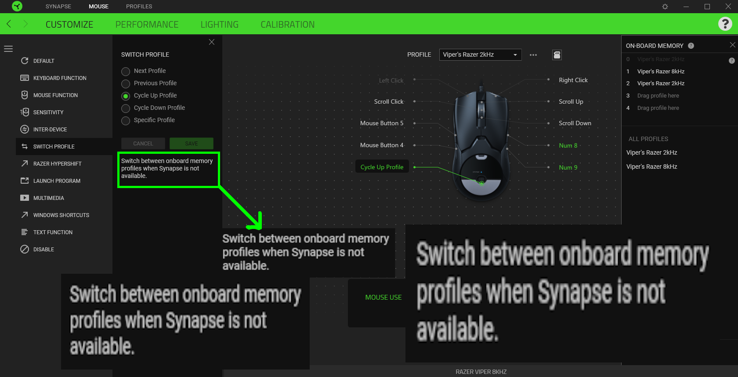
Task: Open the Lighting tab
Action: tap(220, 25)
